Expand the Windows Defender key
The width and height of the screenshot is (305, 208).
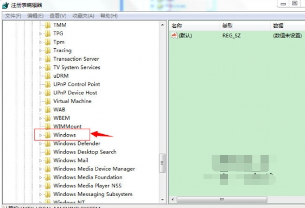(x=41, y=143)
